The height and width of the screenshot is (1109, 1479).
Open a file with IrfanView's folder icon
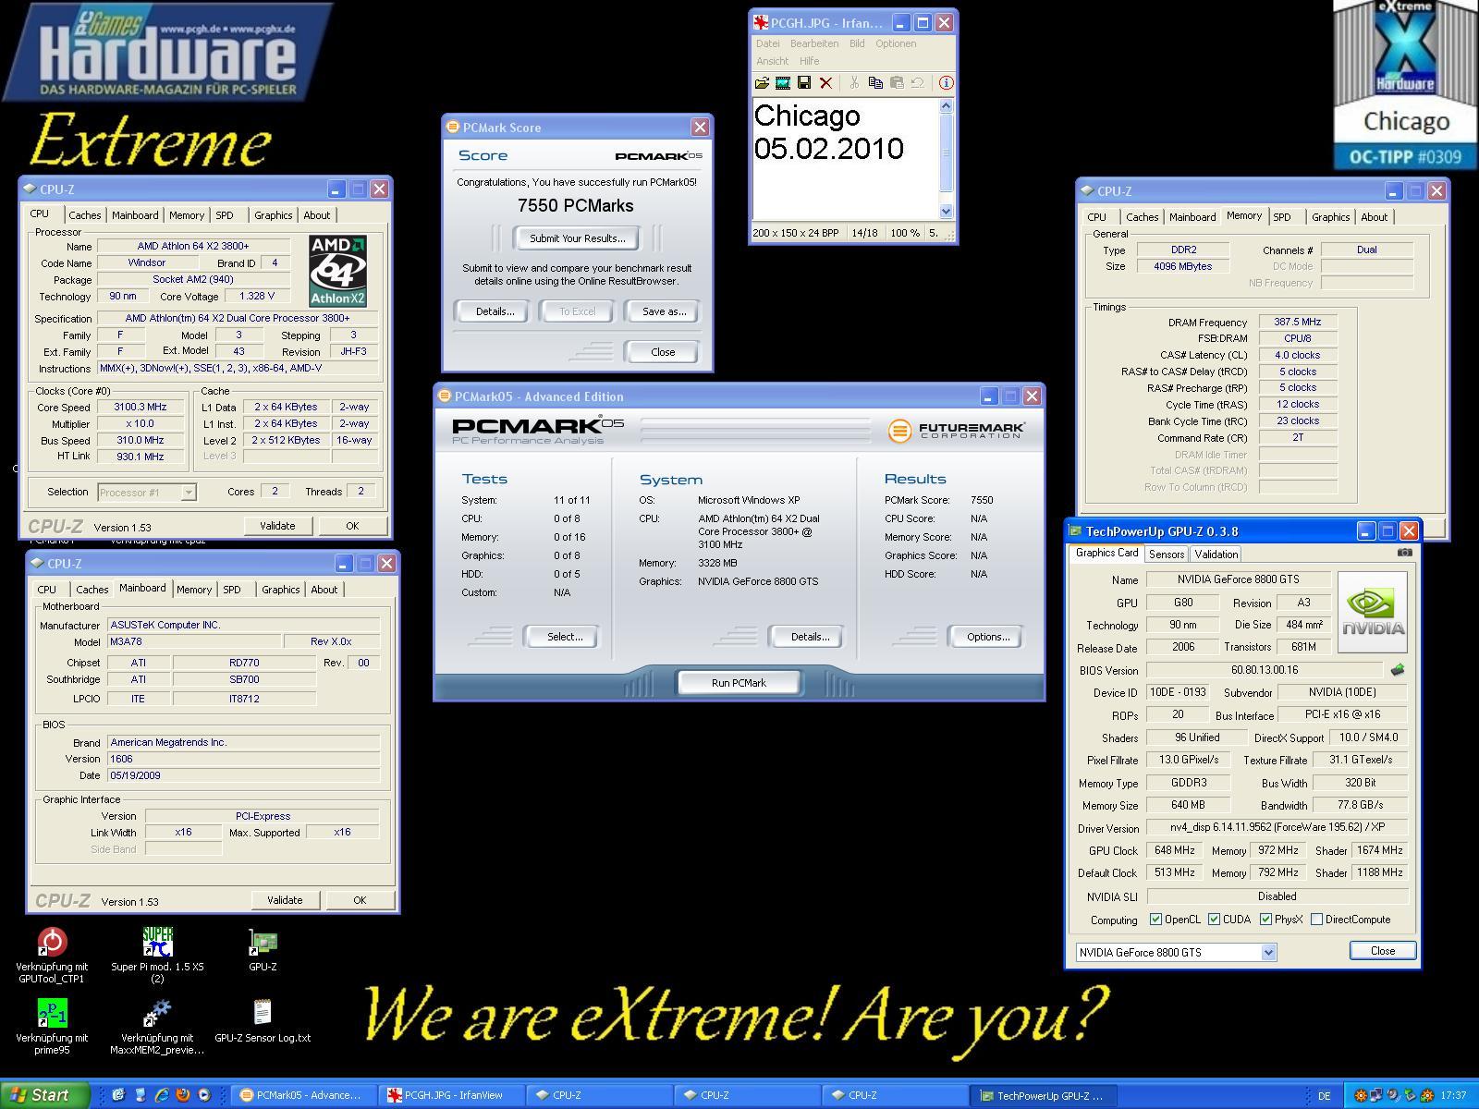[x=762, y=83]
